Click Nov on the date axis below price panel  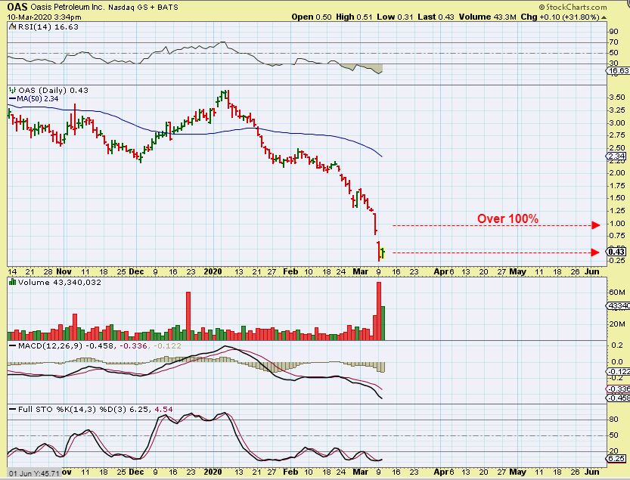tap(64, 271)
